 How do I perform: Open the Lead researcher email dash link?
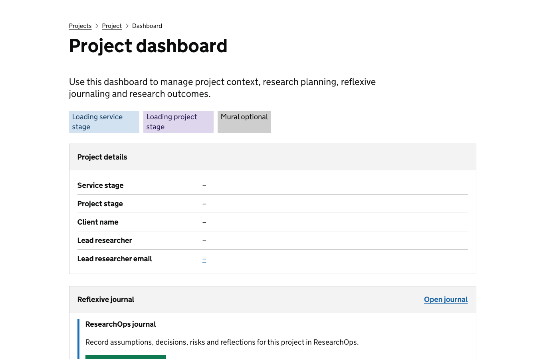(x=204, y=259)
